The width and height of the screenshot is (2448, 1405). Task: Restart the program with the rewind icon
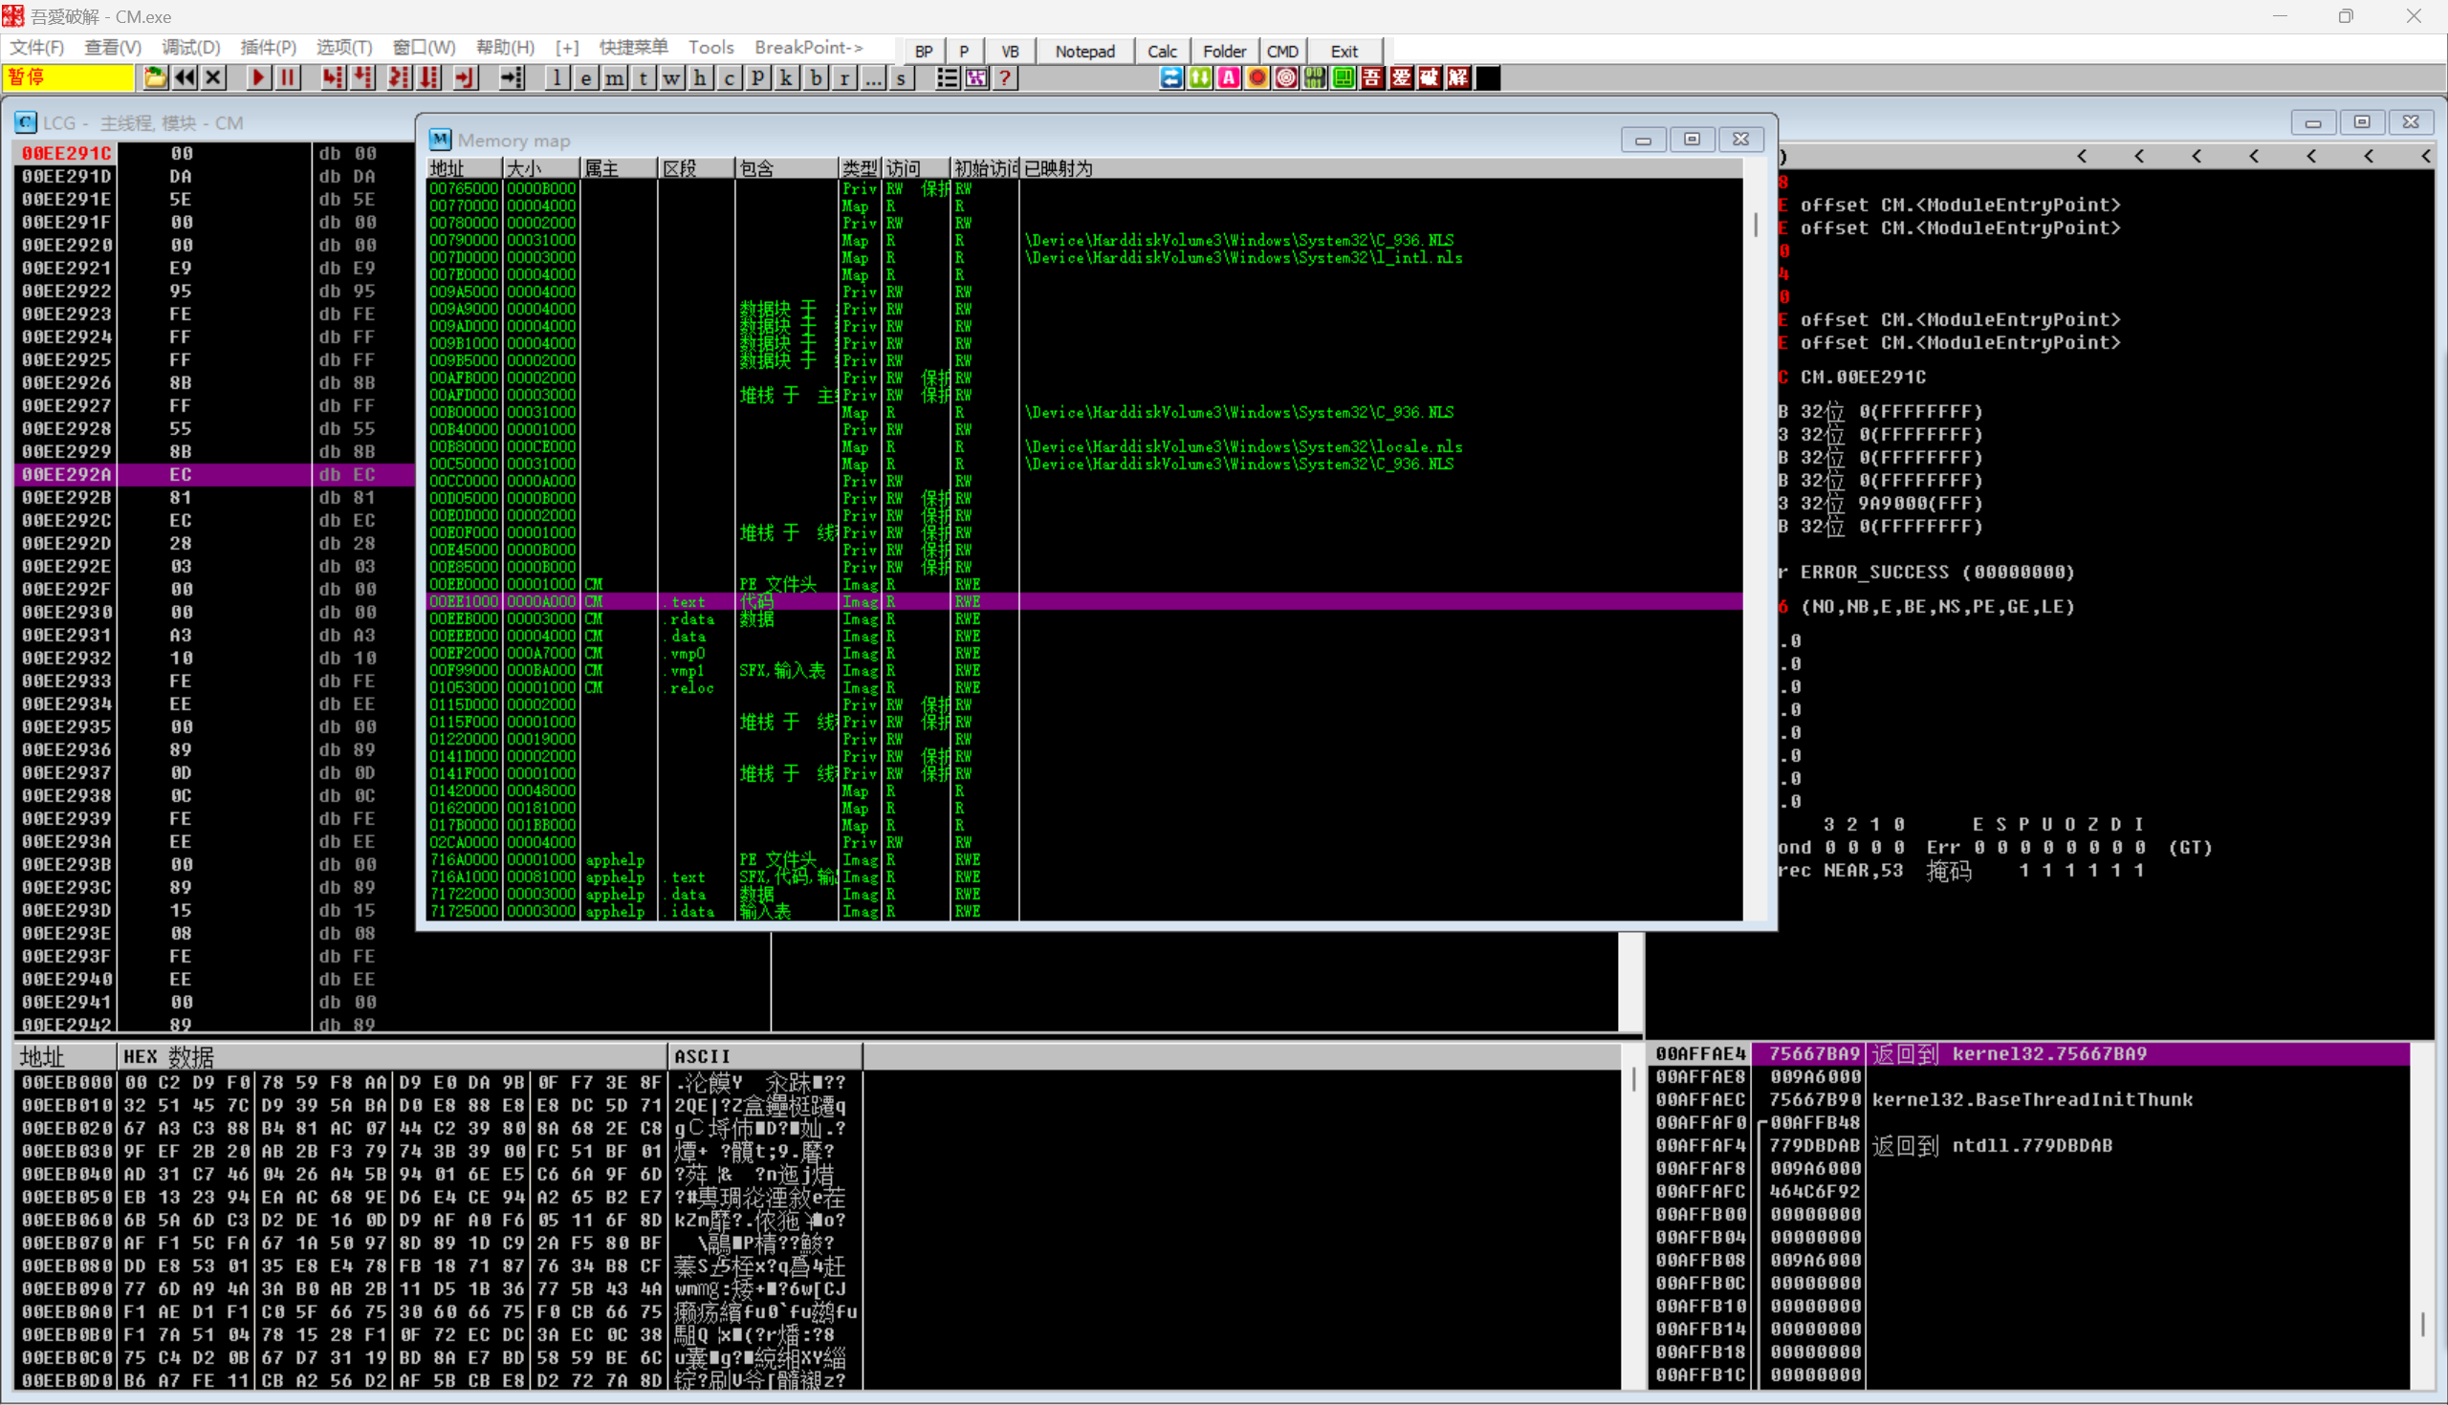coord(185,78)
